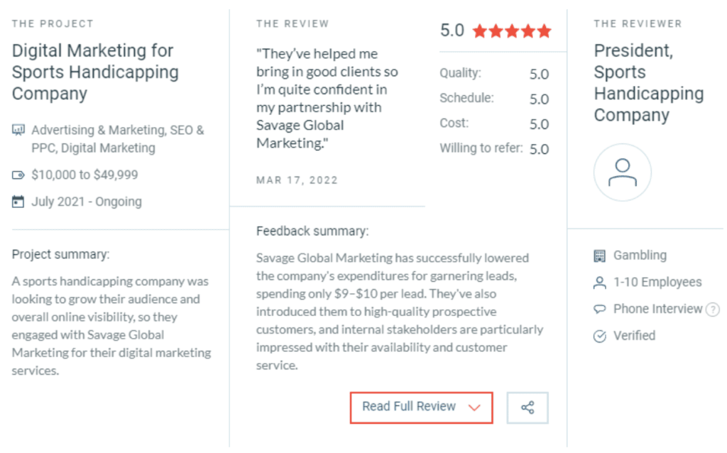Click the Feedback summary paragraph text
727x453 pixels.
point(400,312)
